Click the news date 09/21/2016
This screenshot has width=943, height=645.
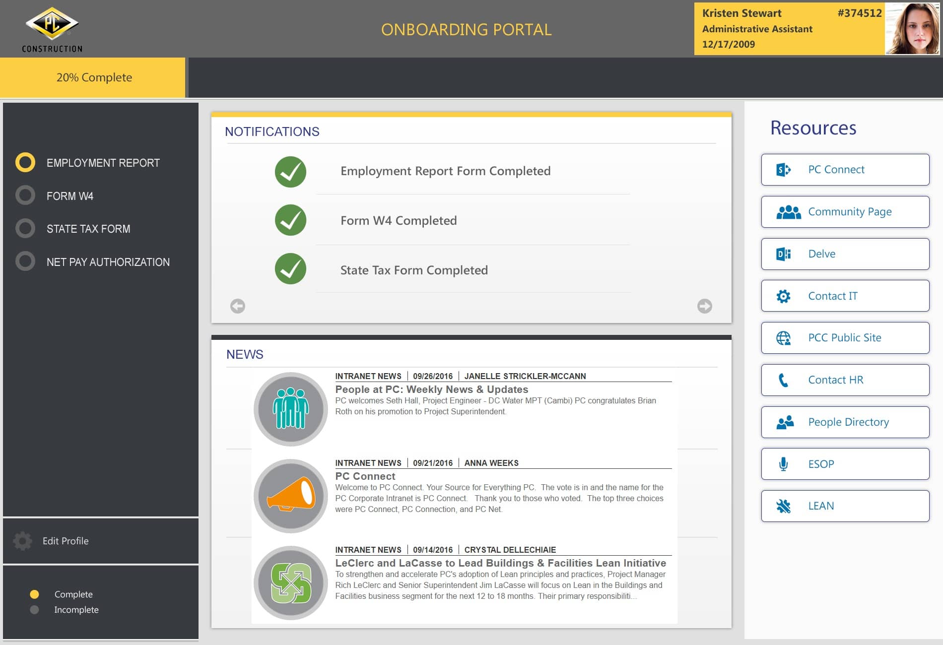click(x=433, y=463)
